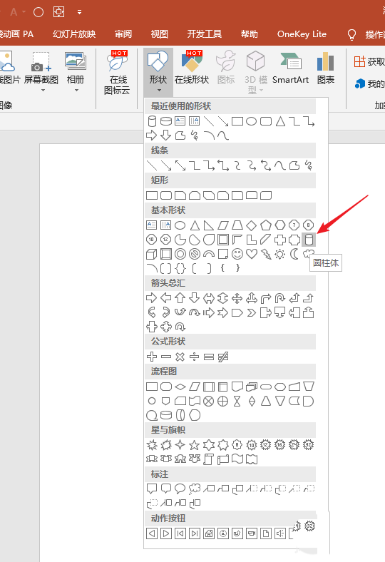Select the Lightning Bolt shape
This screenshot has height=562, width=385.
[x=266, y=254]
